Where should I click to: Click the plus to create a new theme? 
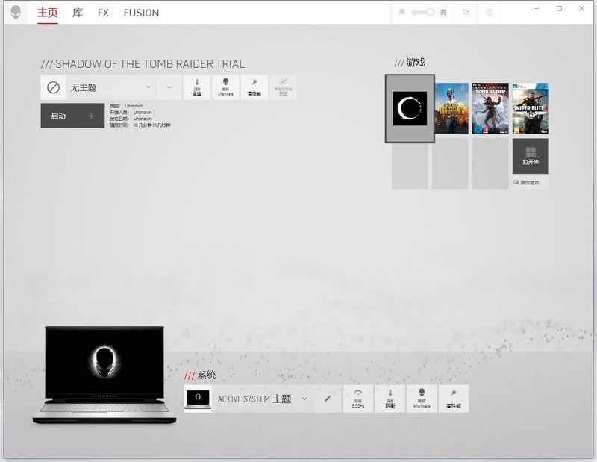pos(169,87)
